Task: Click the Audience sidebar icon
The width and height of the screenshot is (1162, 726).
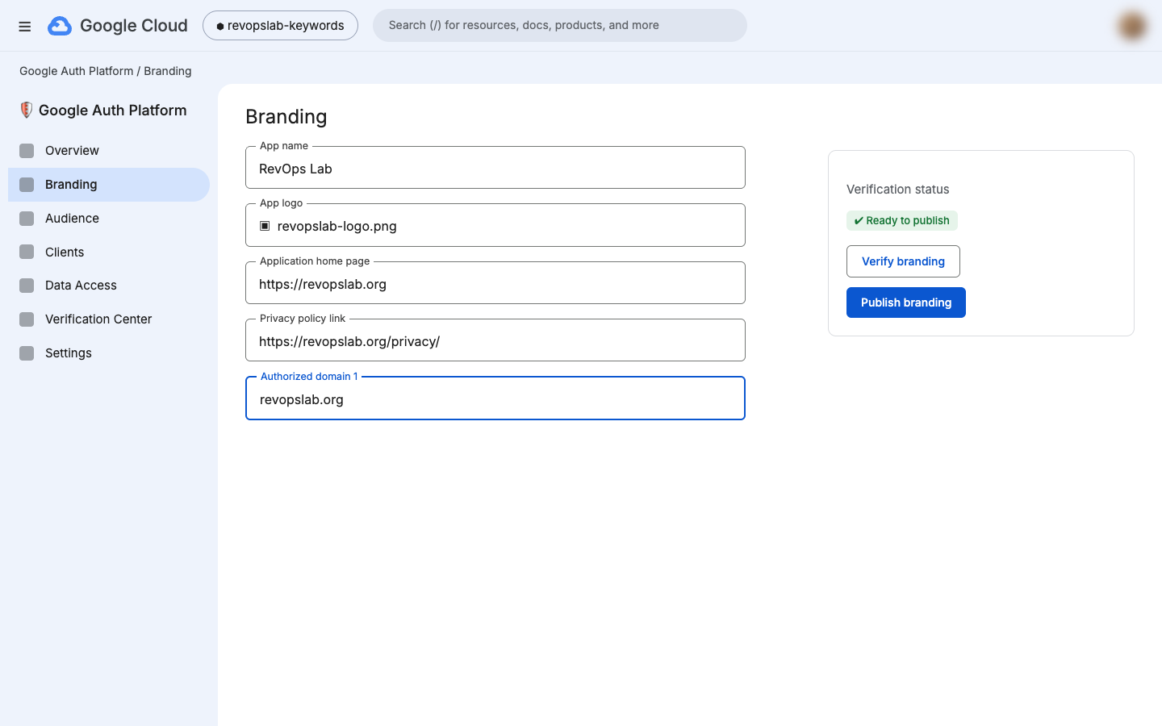Action: pos(27,219)
